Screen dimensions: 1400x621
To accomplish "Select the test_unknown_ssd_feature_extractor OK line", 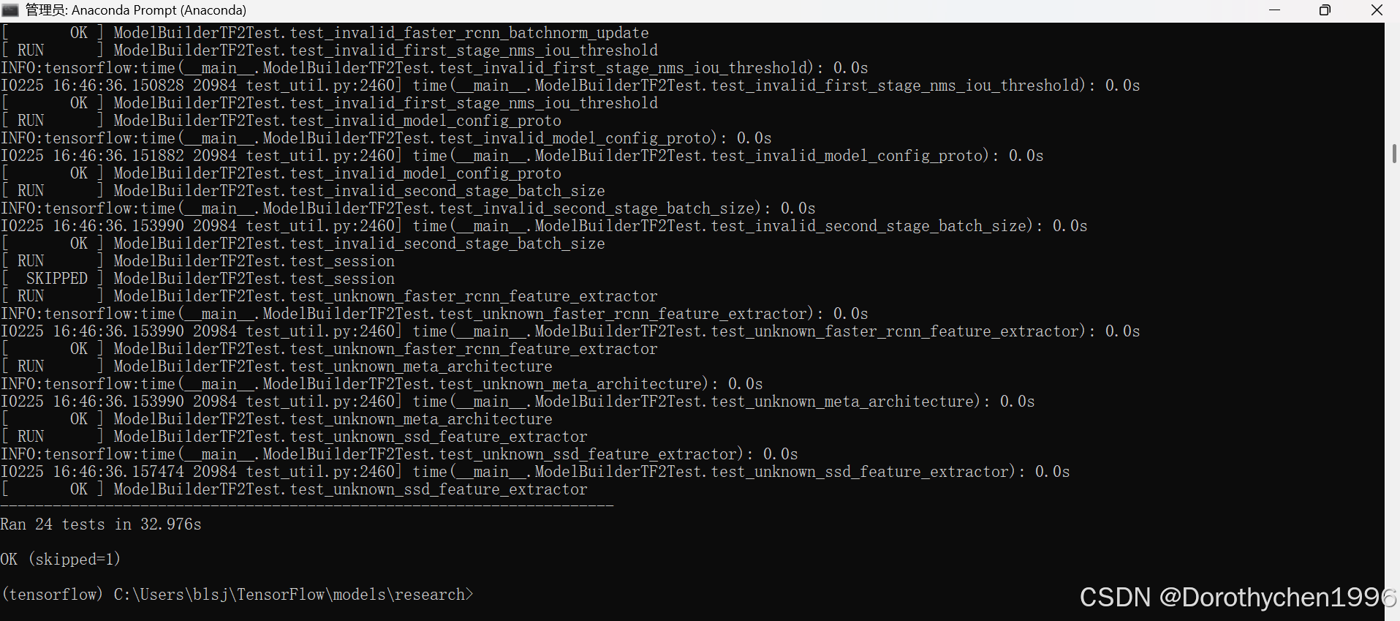I will 294,489.
